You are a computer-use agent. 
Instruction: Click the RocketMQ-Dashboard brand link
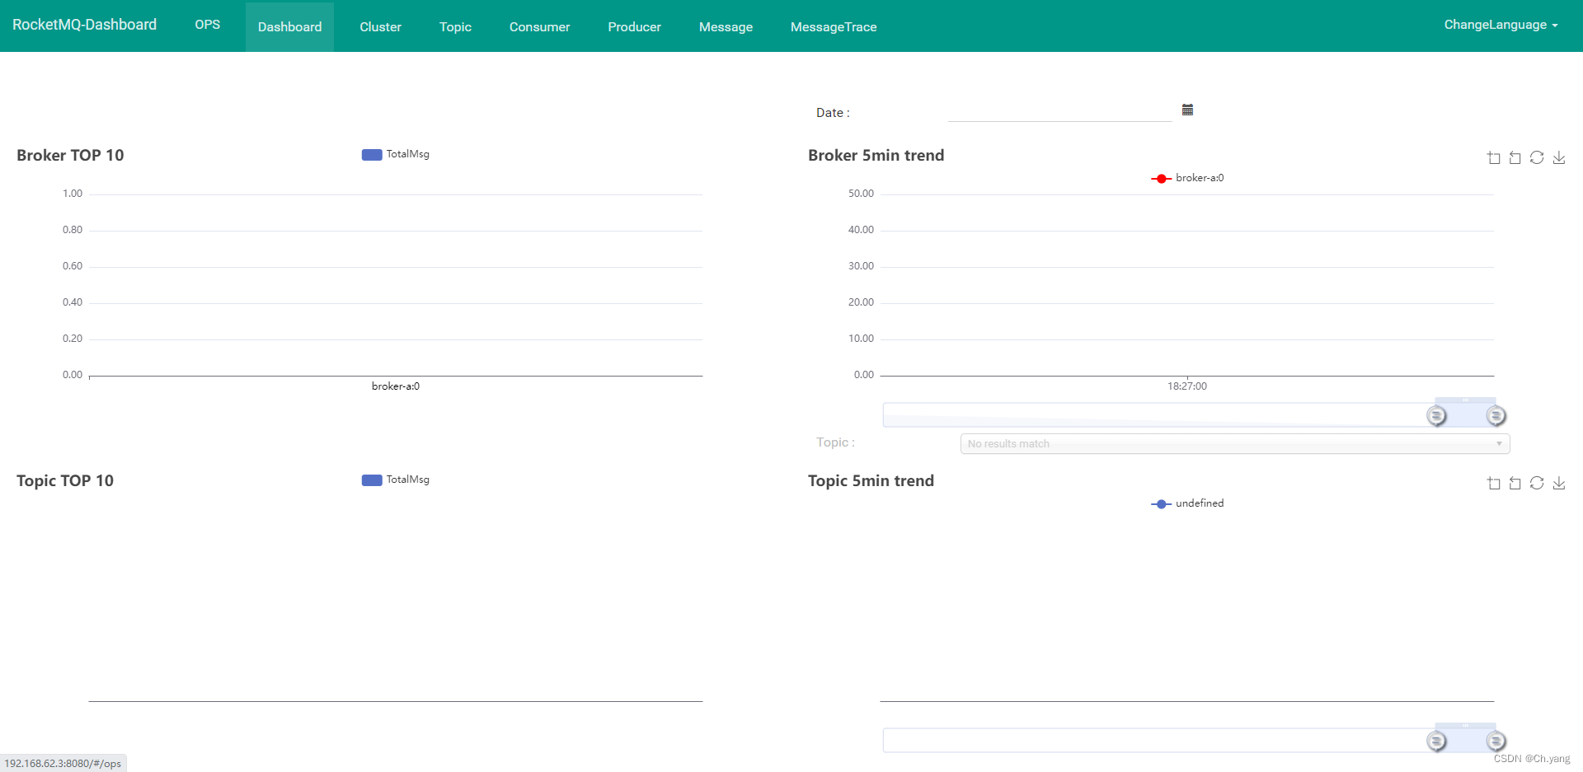point(84,25)
